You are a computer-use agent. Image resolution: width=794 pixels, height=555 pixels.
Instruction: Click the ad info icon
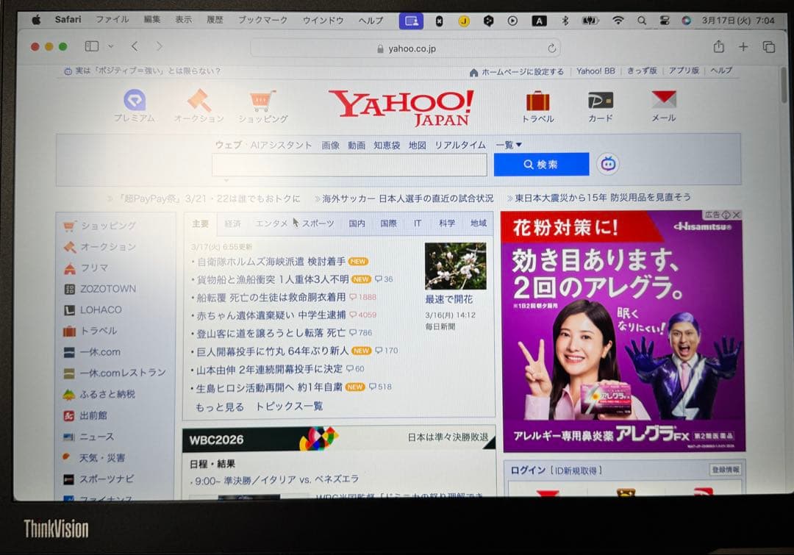(x=726, y=215)
